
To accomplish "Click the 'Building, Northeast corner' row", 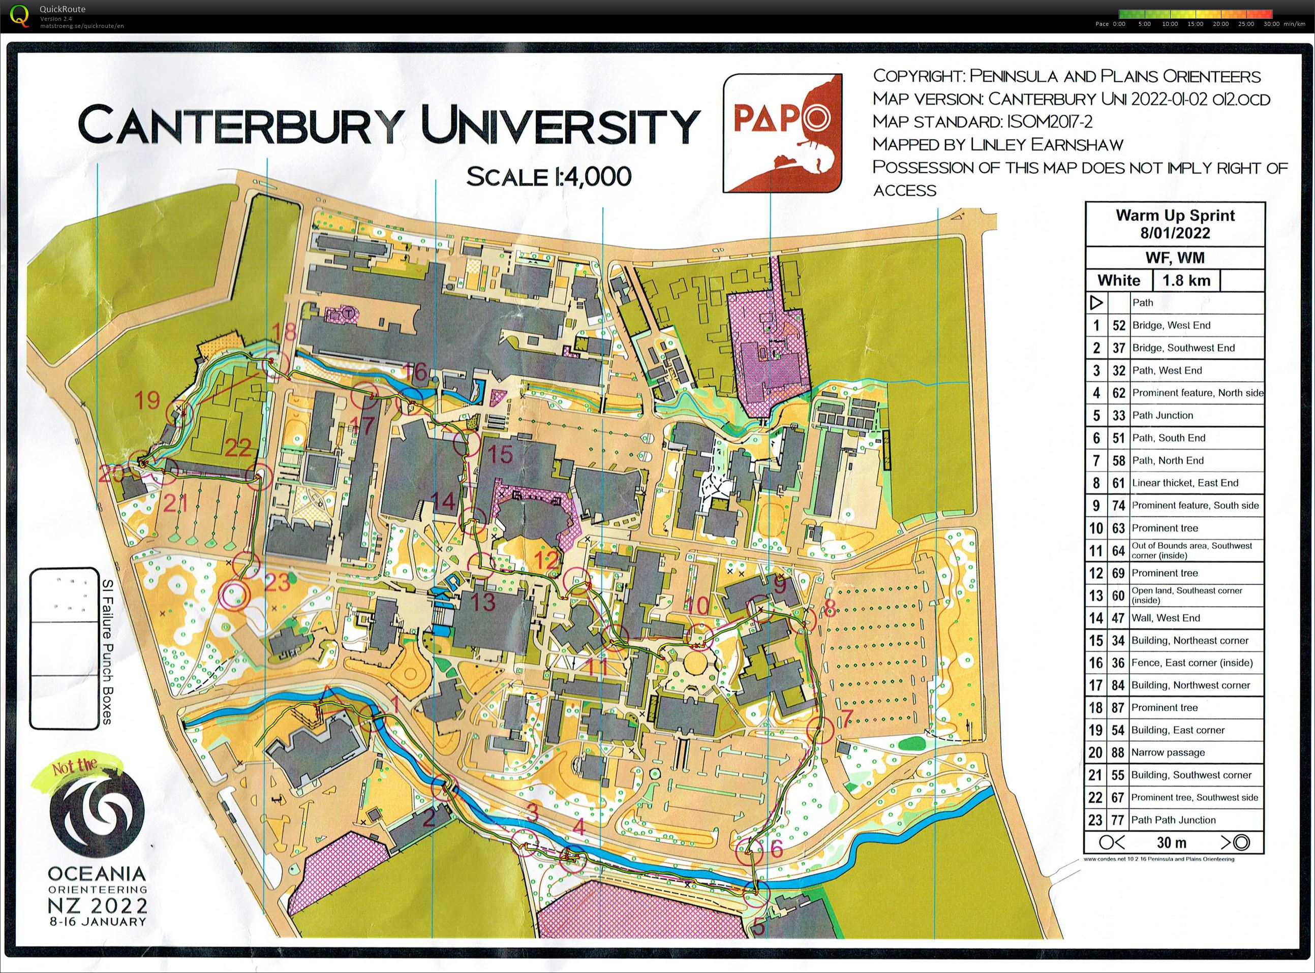I will coord(1175,640).
